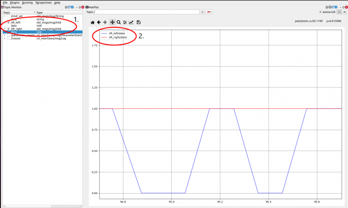Open the Perspectives menu
The image size is (348, 208).
pos(43,2)
